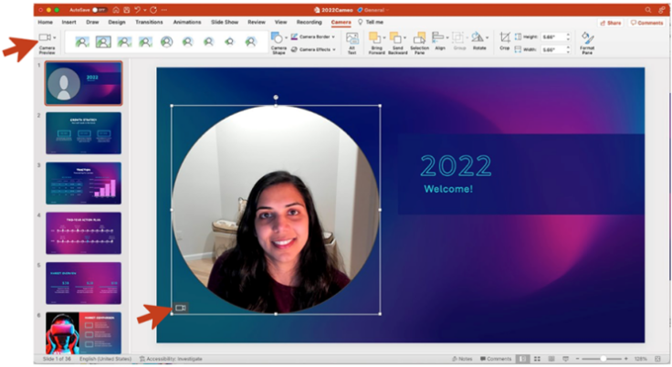This screenshot has width=672, height=367.
Task: Click the Fit slide to window icon
Action: (658, 359)
